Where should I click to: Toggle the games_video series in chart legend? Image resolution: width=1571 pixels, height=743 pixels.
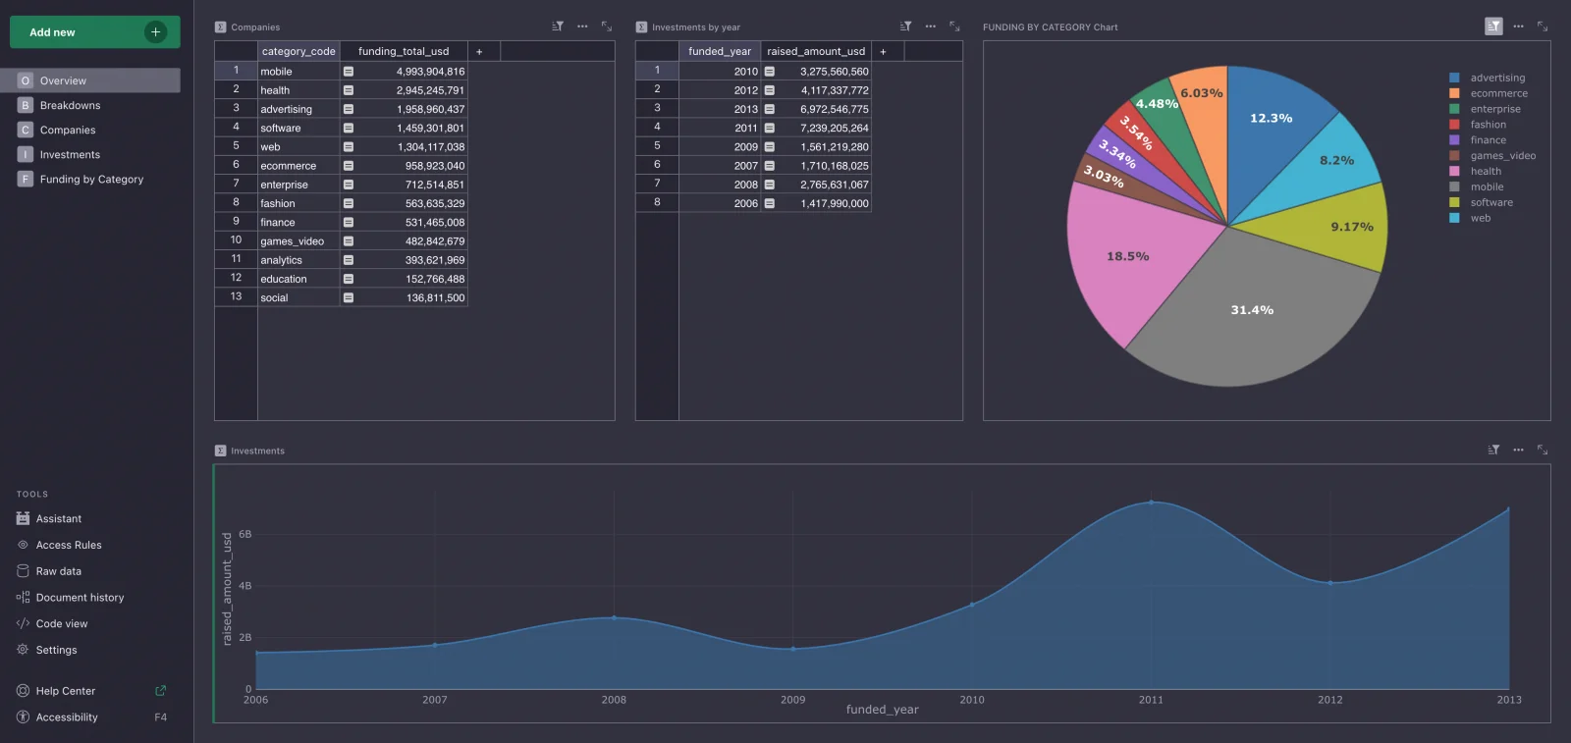[x=1502, y=156]
